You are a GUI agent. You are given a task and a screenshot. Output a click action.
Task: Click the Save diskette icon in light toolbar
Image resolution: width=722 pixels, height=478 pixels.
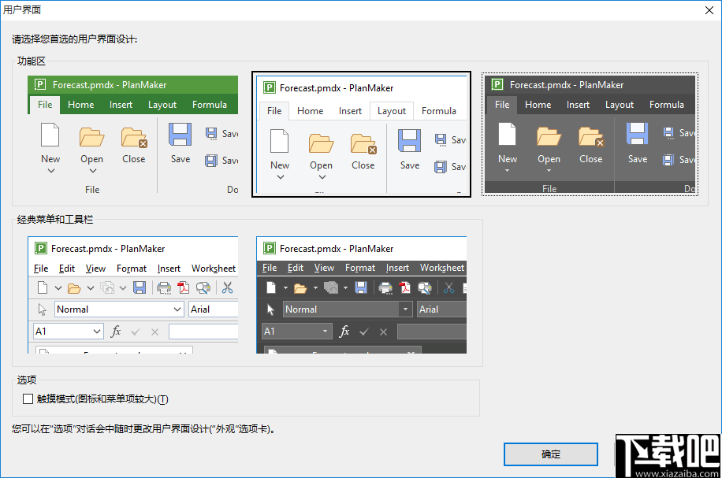140,287
